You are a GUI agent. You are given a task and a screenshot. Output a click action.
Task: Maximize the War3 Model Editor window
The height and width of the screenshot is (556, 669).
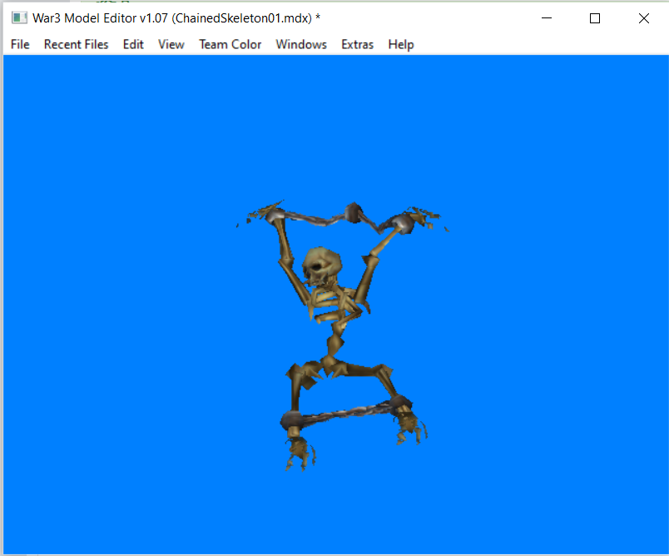(x=595, y=18)
